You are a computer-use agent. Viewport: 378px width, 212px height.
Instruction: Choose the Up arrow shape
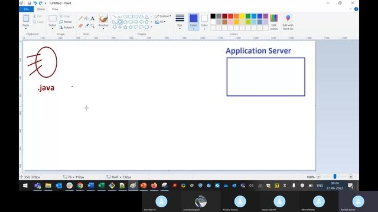click(146, 22)
